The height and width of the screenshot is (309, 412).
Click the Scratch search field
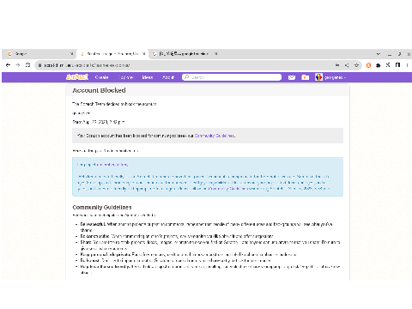(x=232, y=77)
